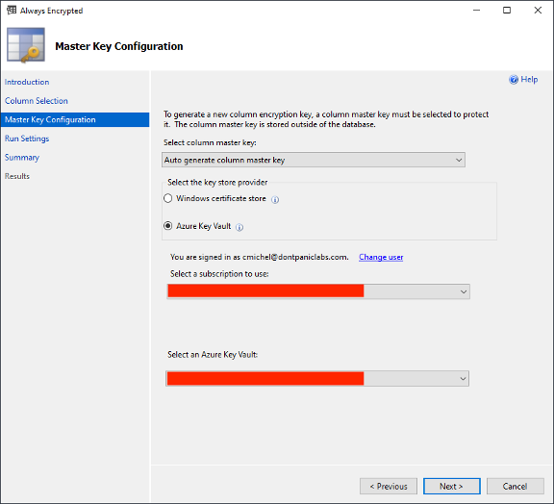Jump to Run Settings step
The image size is (554, 504).
pyautogui.click(x=27, y=139)
